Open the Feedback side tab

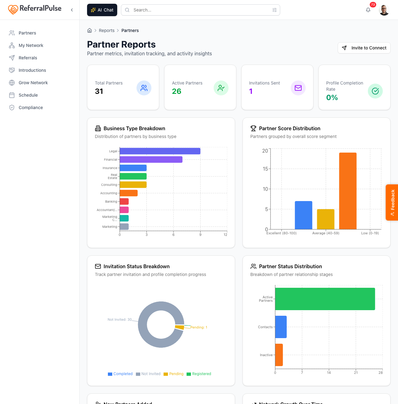tap(392, 202)
